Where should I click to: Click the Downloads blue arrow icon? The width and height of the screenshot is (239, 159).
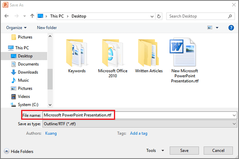pos(14,72)
